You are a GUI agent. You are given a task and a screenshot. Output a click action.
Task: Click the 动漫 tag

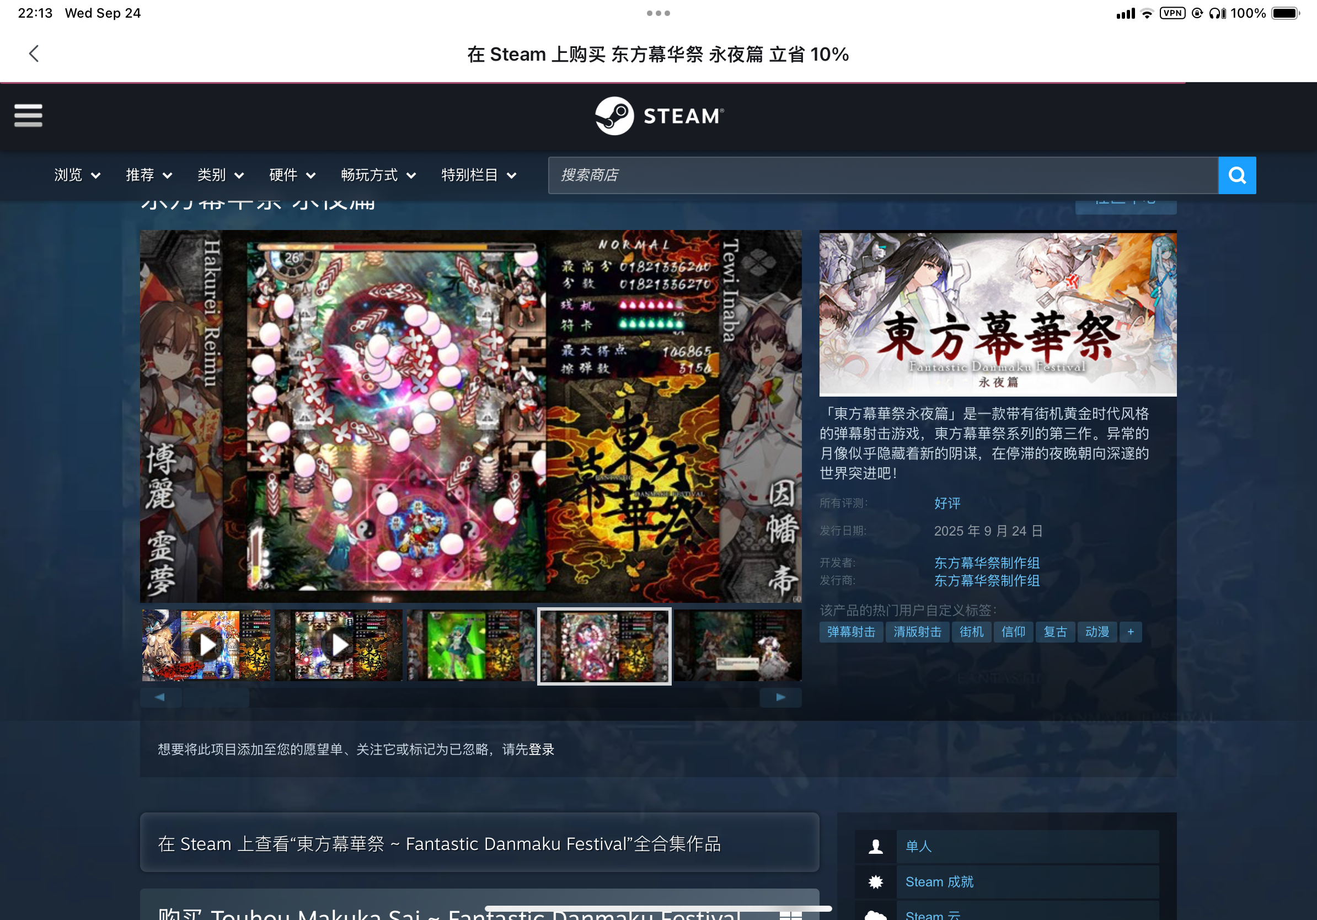point(1097,632)
